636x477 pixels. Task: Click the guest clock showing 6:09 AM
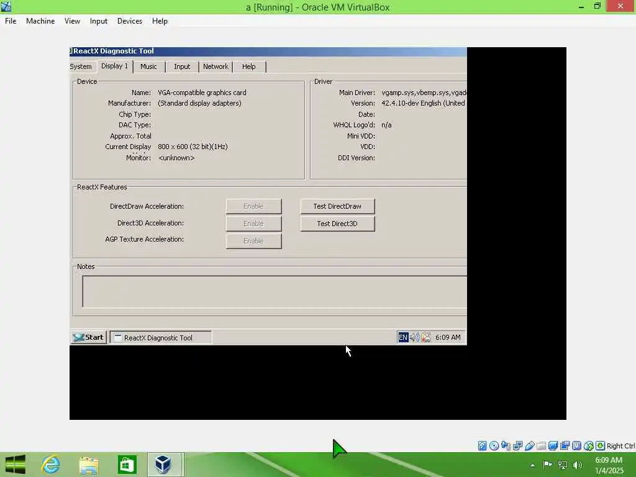[448, 337]
